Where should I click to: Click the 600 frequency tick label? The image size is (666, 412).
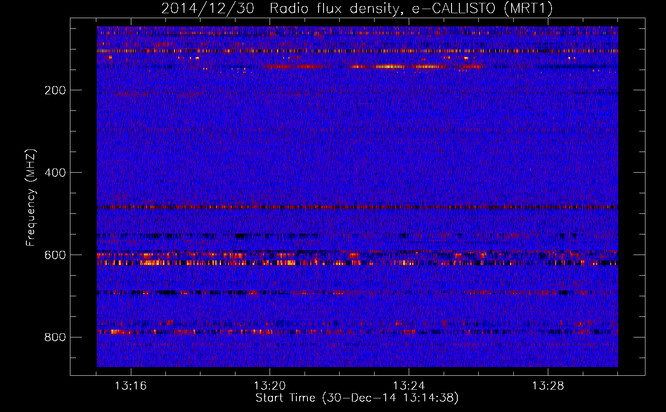55,255
